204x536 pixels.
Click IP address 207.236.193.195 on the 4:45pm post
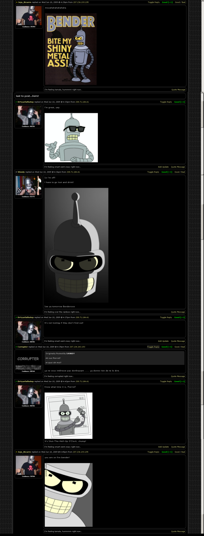coord(81,452)
